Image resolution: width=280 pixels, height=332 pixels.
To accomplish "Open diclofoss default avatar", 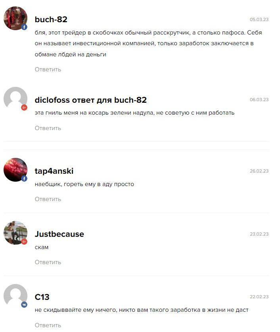I will pos(15,99).
